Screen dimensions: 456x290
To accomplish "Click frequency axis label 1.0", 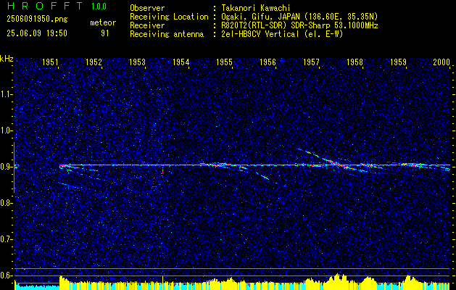I will click(x=5, y=130).
